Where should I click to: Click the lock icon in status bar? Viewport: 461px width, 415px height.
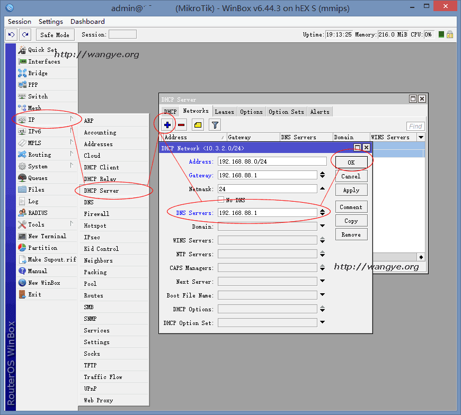[450, 34]
